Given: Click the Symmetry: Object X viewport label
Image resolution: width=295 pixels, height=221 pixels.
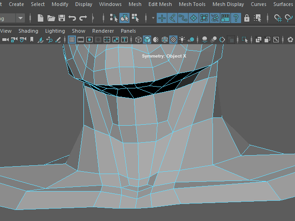Looking at the screenshot, I should click(x=164, y=56).
